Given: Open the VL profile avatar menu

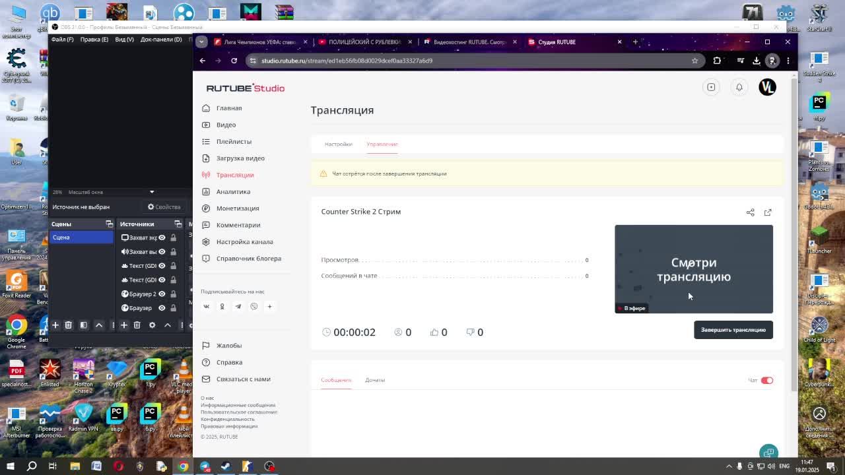Looking at the screenshot, I should (x=767, y=87).
